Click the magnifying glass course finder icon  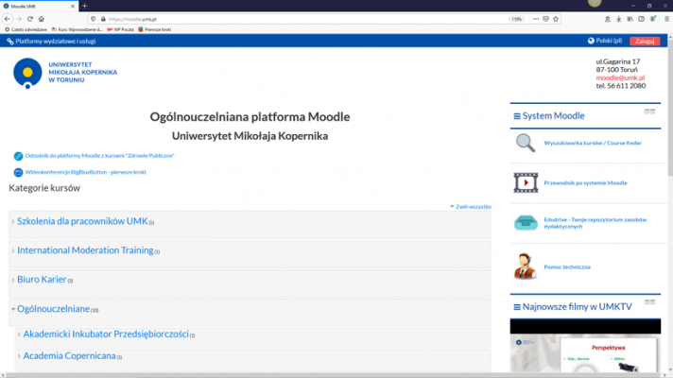coord(526,143)
